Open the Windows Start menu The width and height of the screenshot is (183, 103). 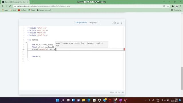coord(57,100)
